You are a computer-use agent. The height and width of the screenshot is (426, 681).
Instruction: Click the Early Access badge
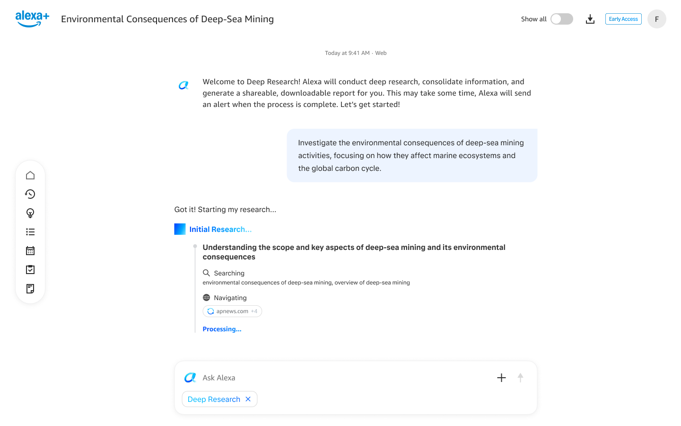tap(623, 19)
